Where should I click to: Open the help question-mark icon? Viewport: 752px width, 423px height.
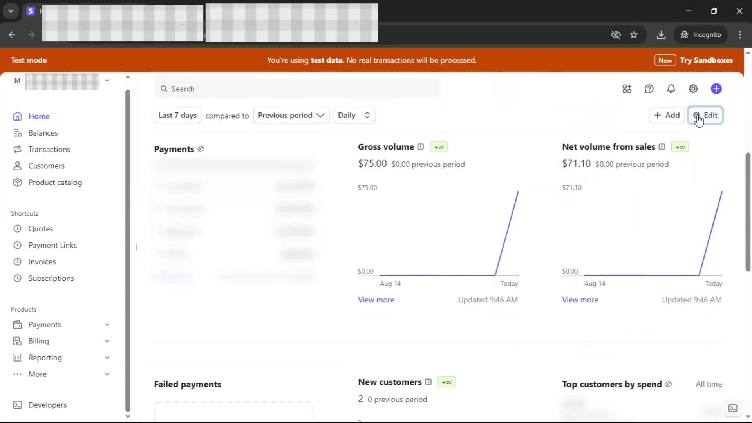[x=649, y=89]
